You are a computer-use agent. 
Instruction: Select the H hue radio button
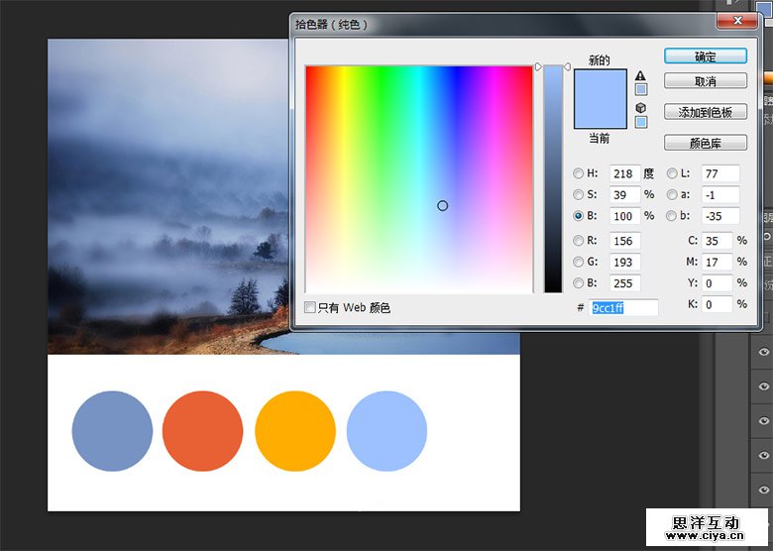coord(579,173)
